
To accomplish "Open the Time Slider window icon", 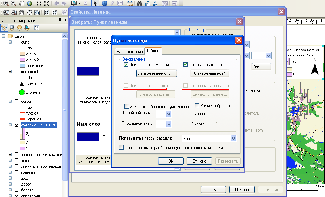I will (x=164, y=3).
